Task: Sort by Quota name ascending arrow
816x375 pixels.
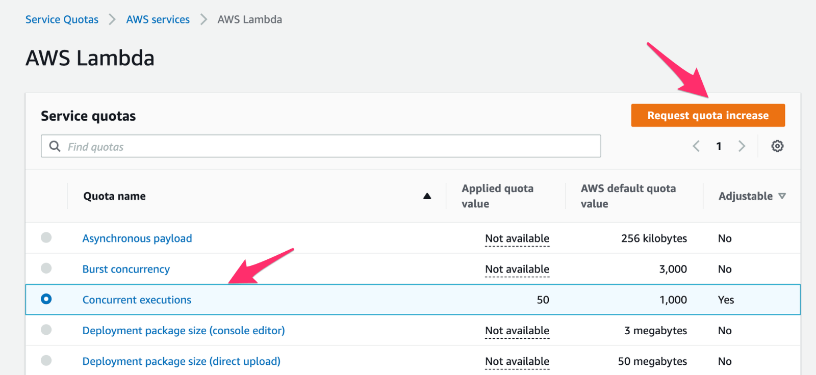Action: [x=427, y=196]
